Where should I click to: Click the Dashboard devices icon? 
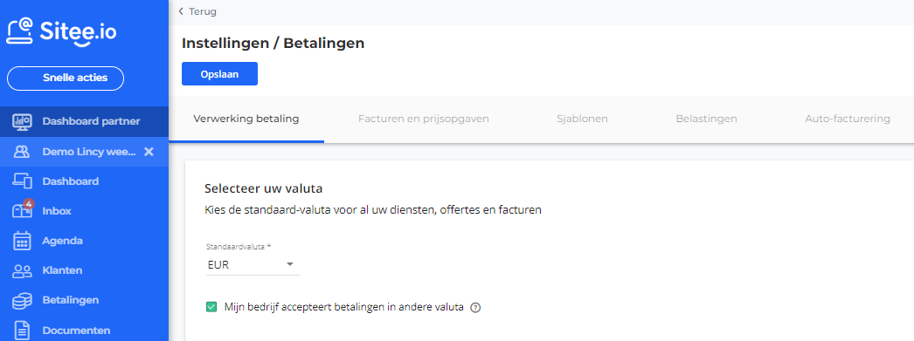point(22,181)
